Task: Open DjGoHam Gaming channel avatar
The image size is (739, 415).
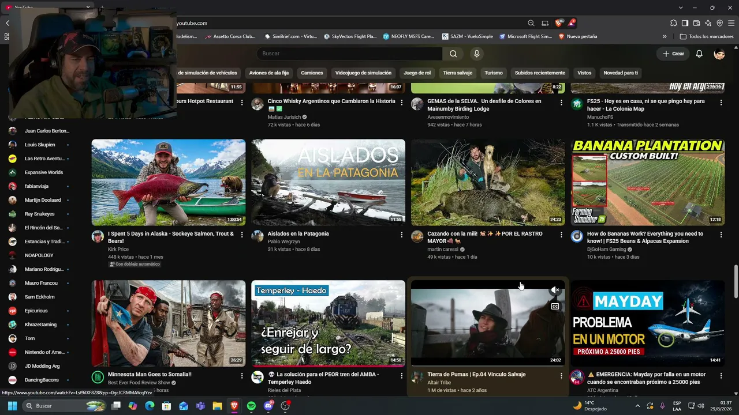Action: click(x=577, y=236)
